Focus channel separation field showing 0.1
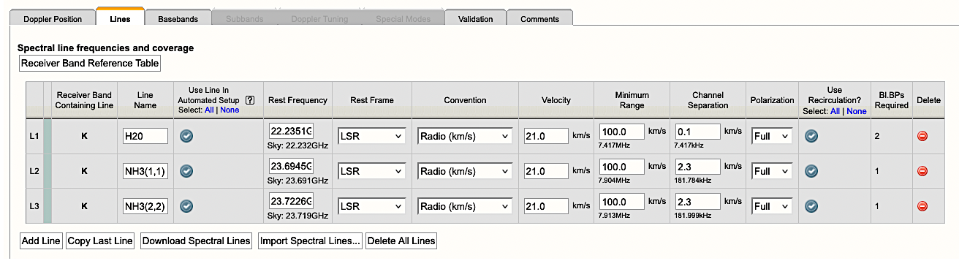This screenshot has width=959, height=269. tap(698, 132)
